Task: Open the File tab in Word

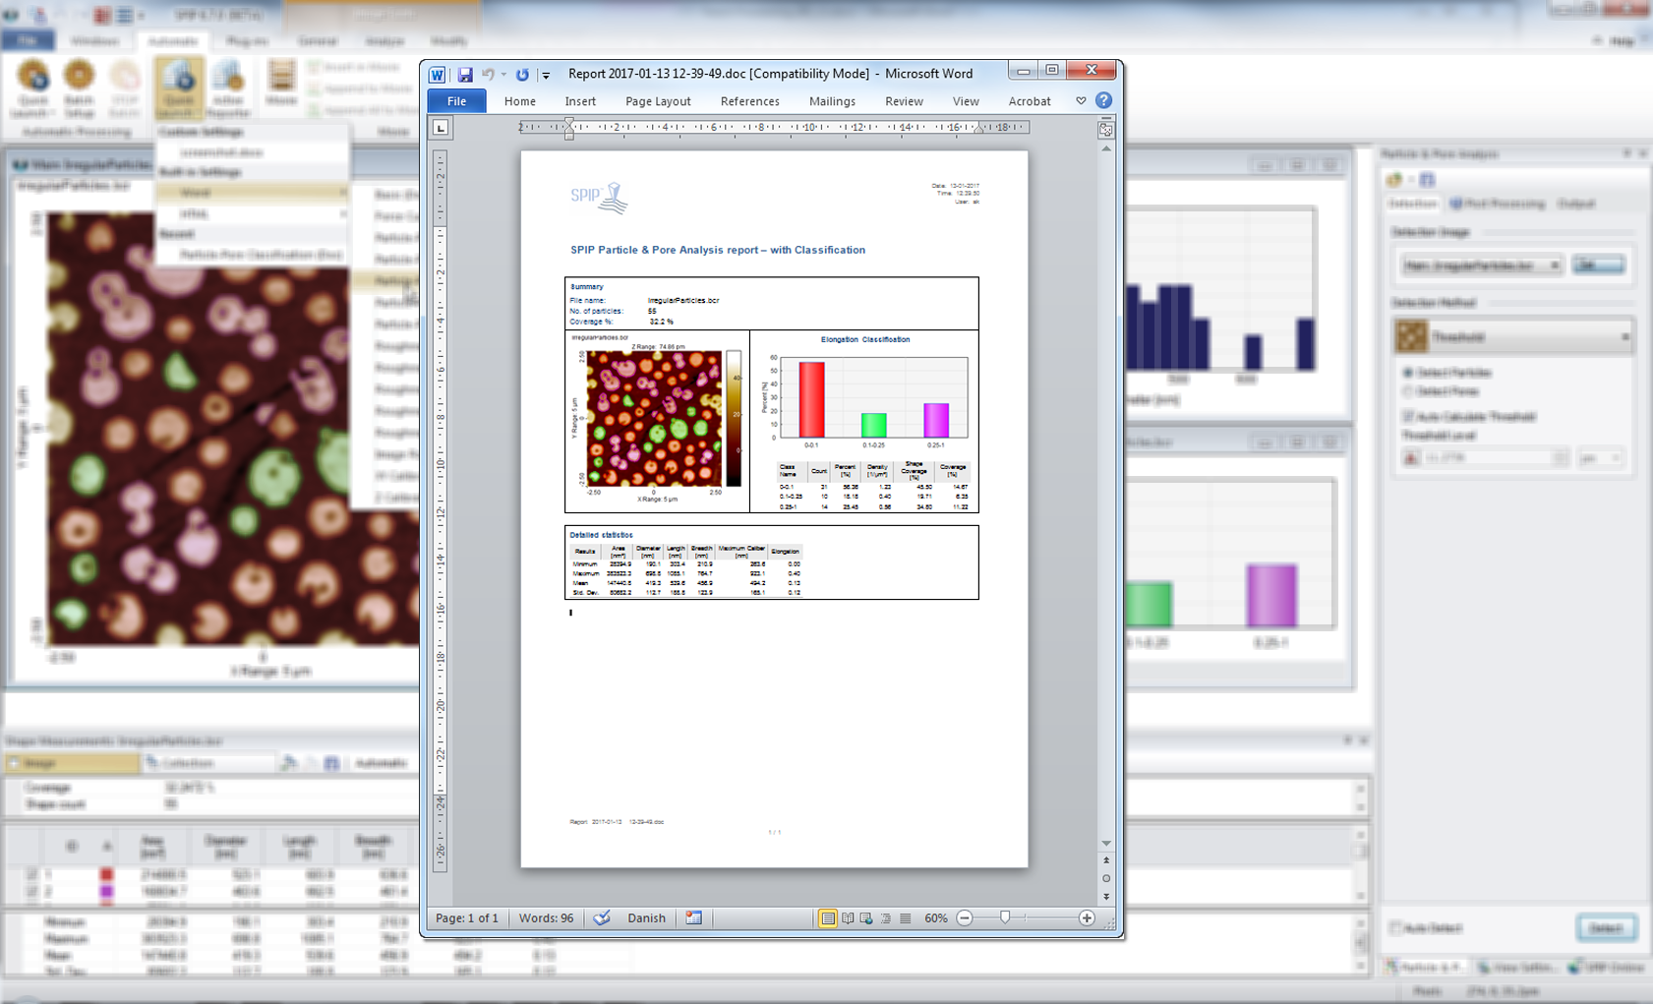Action: [x=456, y=101]
